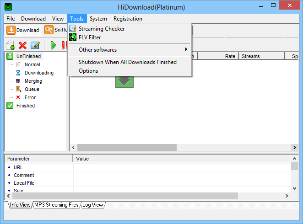Click the Streaming Checker menu icon
This screenshot has width=303, height=224.
tap(73, 28)
